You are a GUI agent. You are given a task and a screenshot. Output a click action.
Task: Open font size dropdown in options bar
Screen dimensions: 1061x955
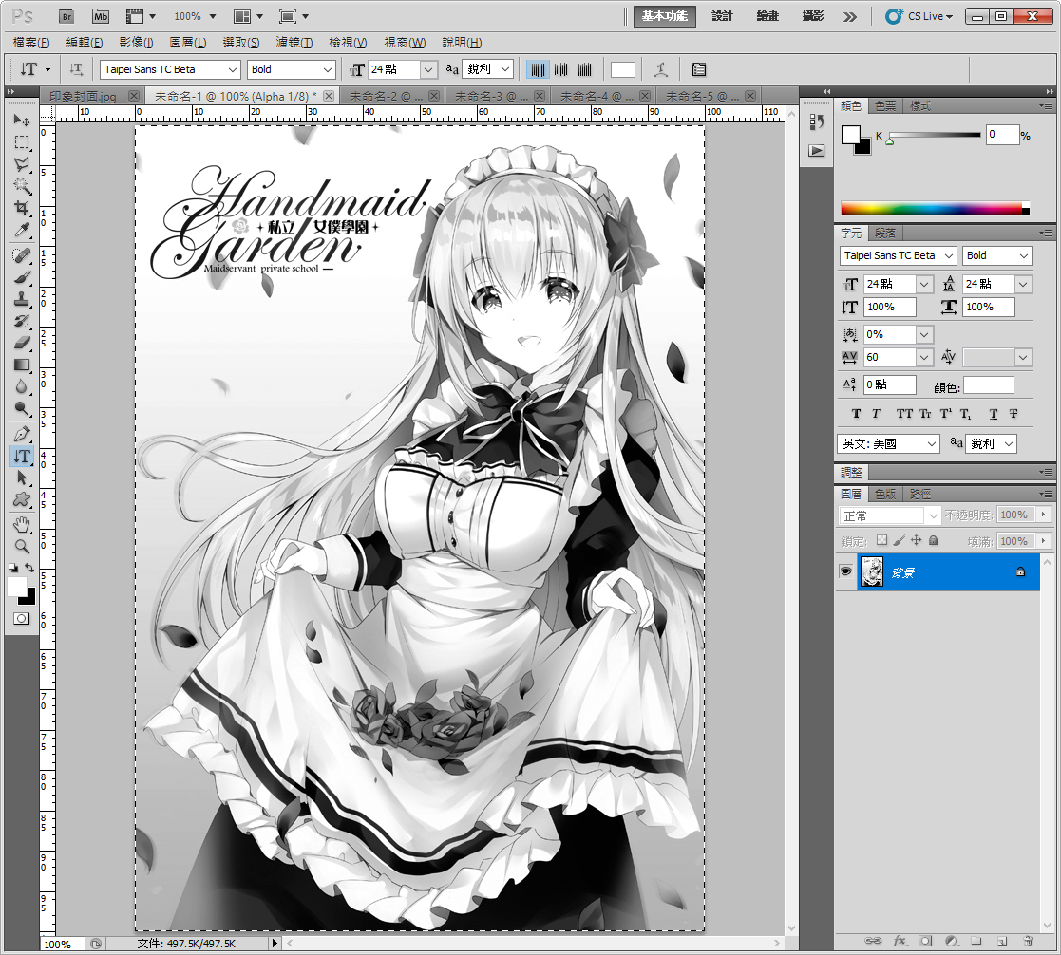[x=428, y=69]
